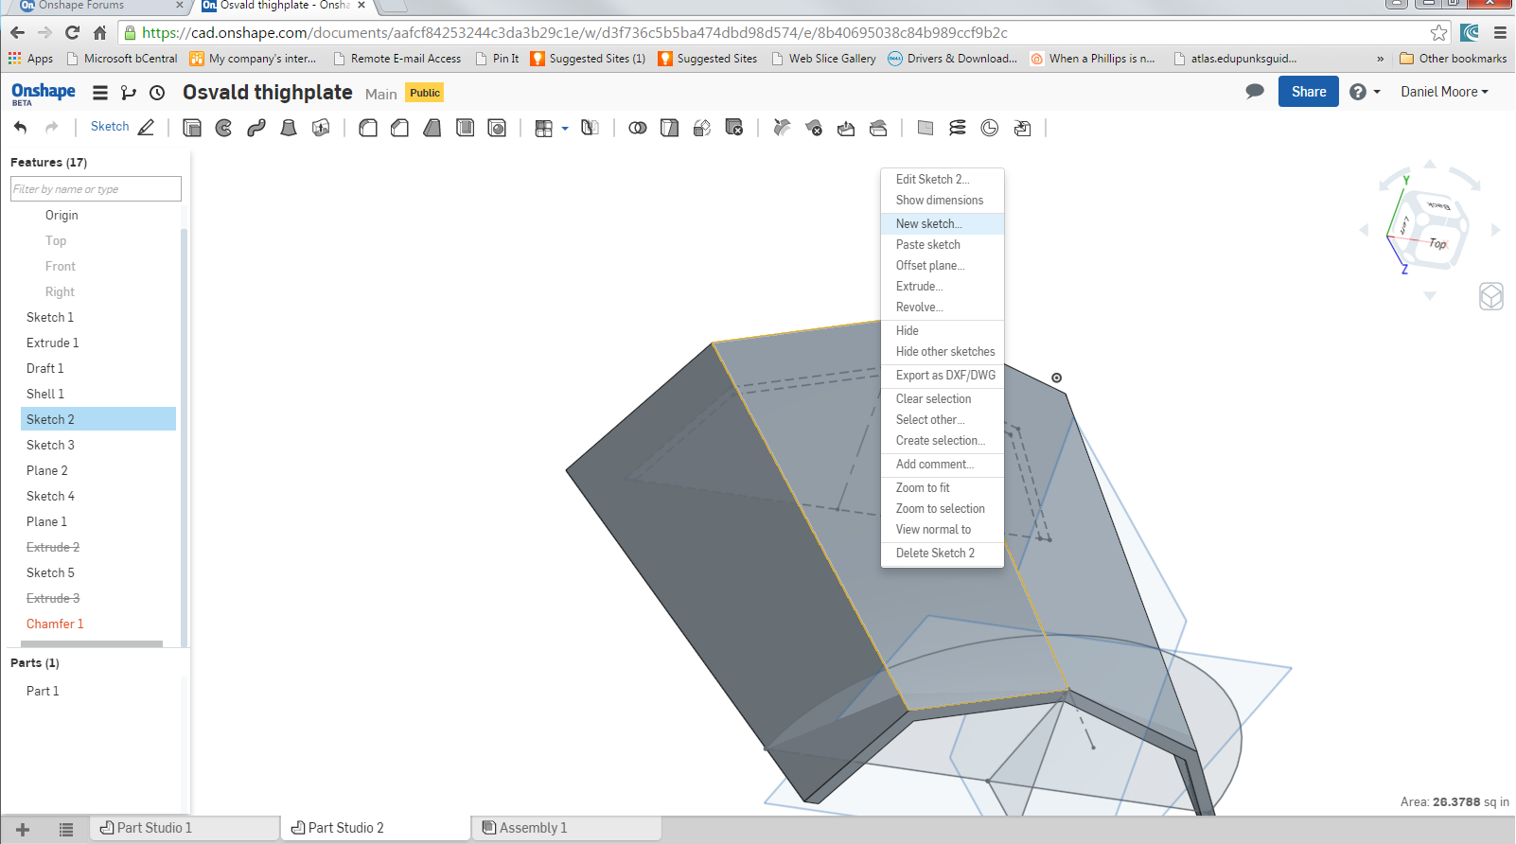
Task: Select the Hole tool icon
Action: point(497,128)
